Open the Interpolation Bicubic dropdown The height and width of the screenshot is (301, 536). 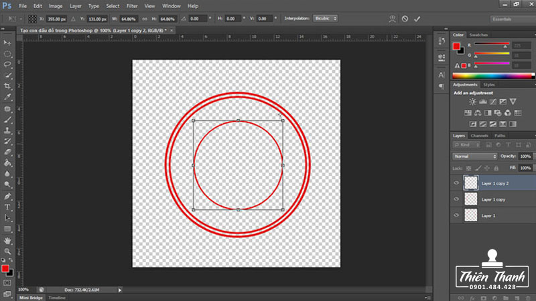[x=325, y=19]
